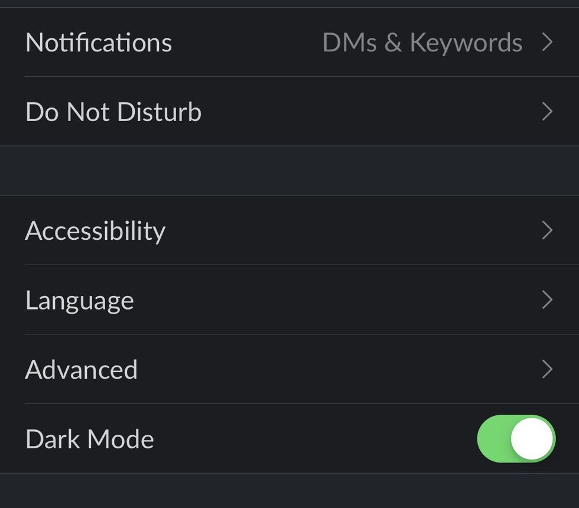Click the Dark Mode label text
The height and width of the screenshot is (508, 579).
(90, 439)
